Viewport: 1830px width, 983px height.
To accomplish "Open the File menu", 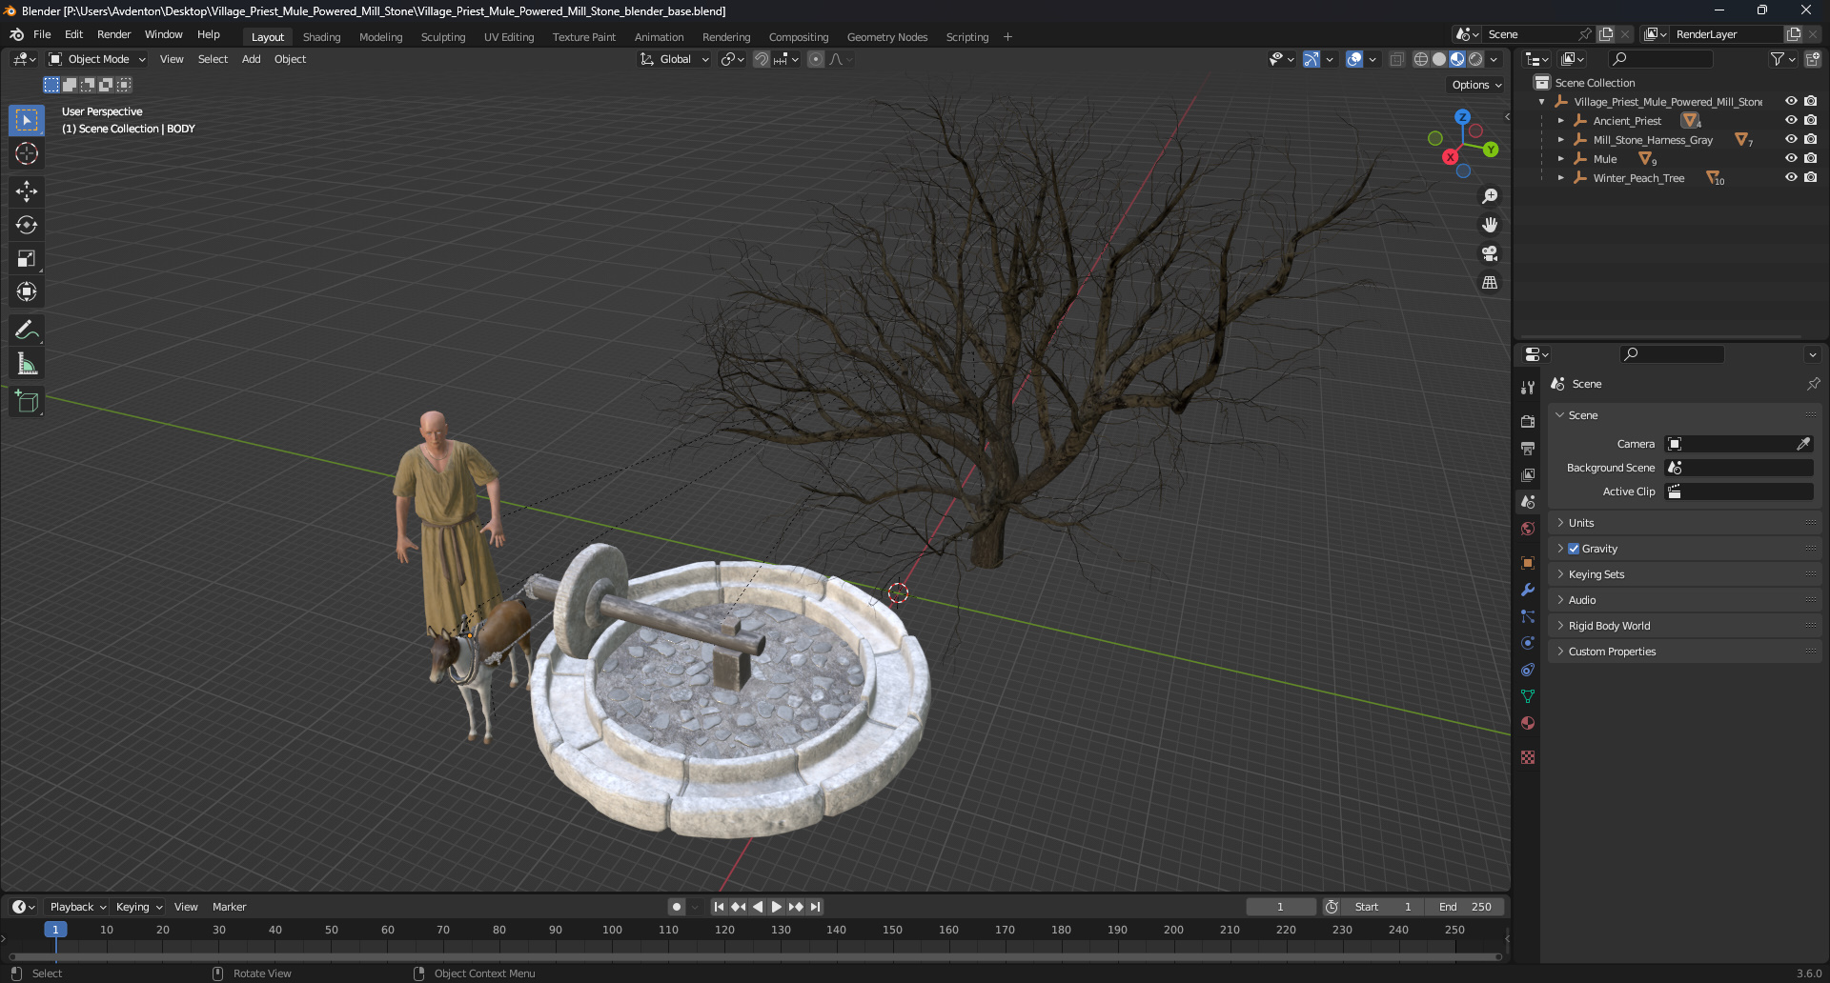I will tap(42, 34).
